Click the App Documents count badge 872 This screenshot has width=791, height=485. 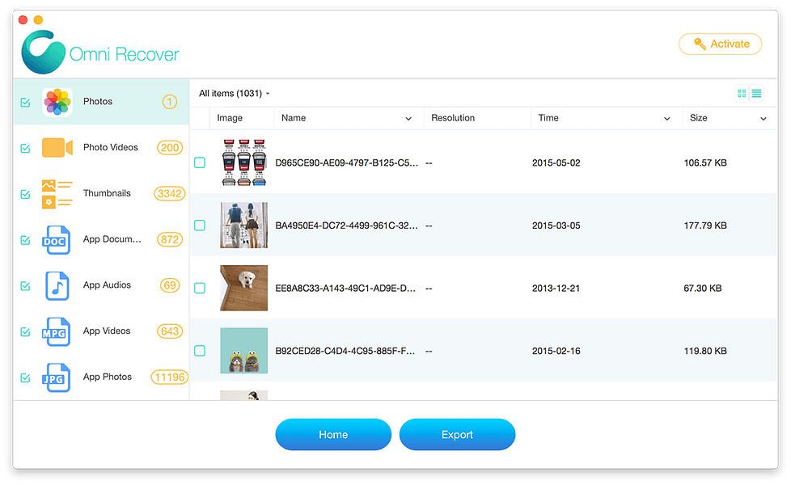(170, 239)
